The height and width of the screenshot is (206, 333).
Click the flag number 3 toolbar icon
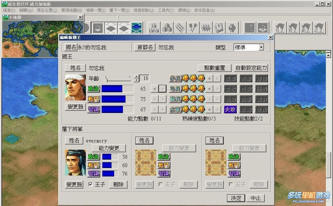pyautogui.click(x=306, y=28)
